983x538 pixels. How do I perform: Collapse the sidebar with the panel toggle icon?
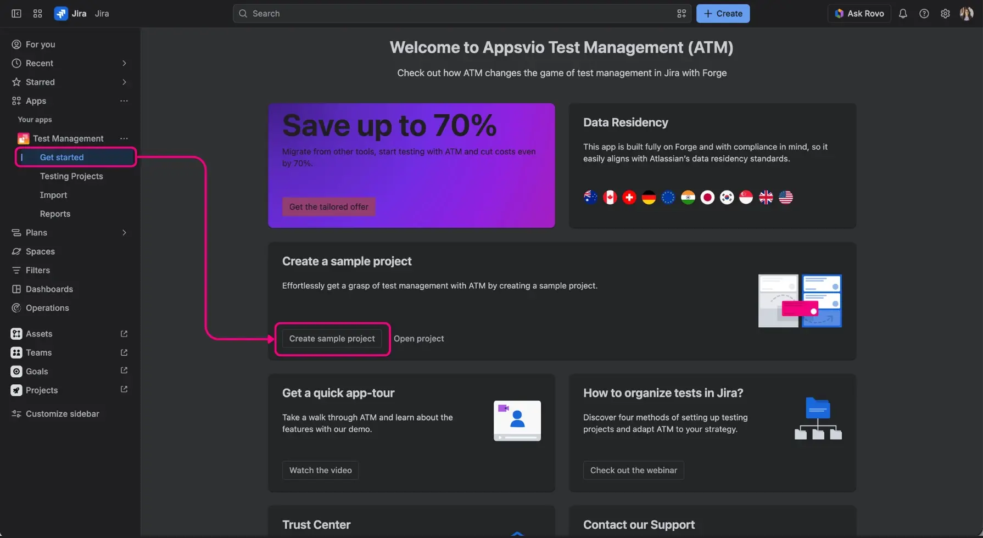[x=16, y=14]
